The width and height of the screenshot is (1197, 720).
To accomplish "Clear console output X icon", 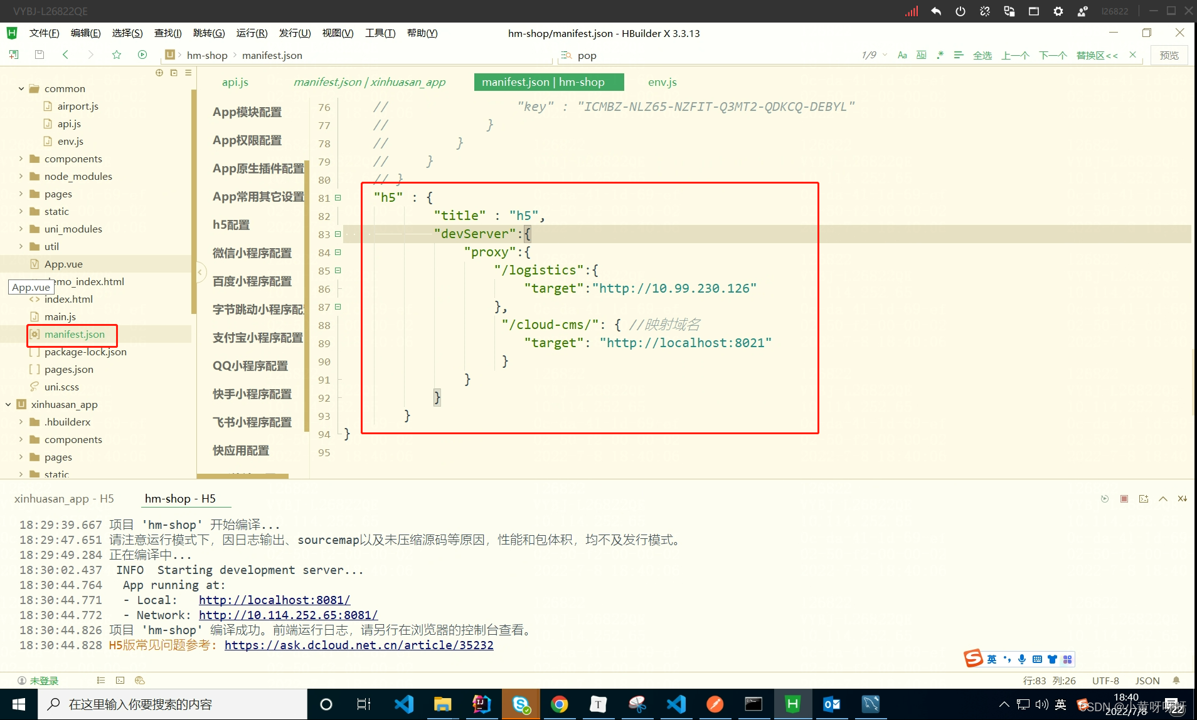I will [1183, 499].
